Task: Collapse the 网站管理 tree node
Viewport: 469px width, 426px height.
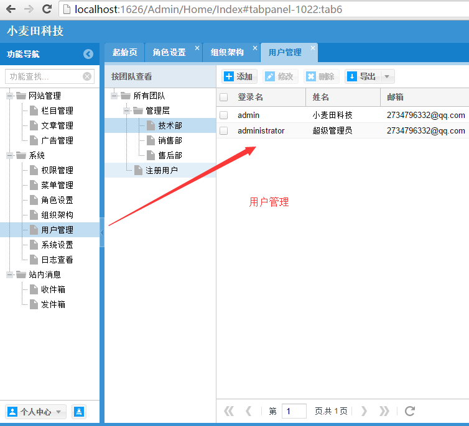Action: (x=9, y=96)
